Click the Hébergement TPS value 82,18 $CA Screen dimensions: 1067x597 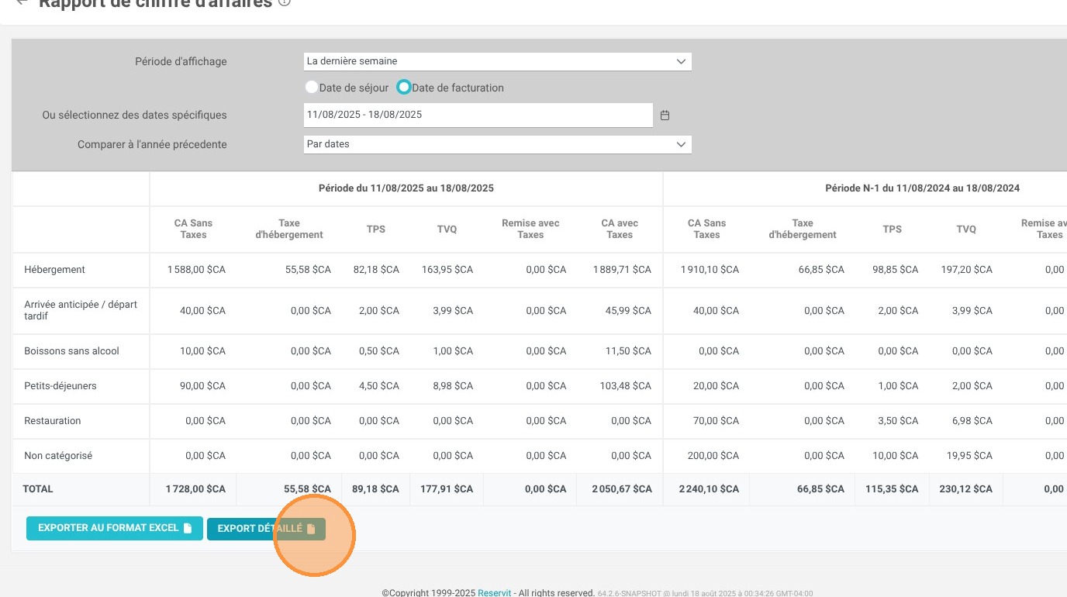[376, 270]
